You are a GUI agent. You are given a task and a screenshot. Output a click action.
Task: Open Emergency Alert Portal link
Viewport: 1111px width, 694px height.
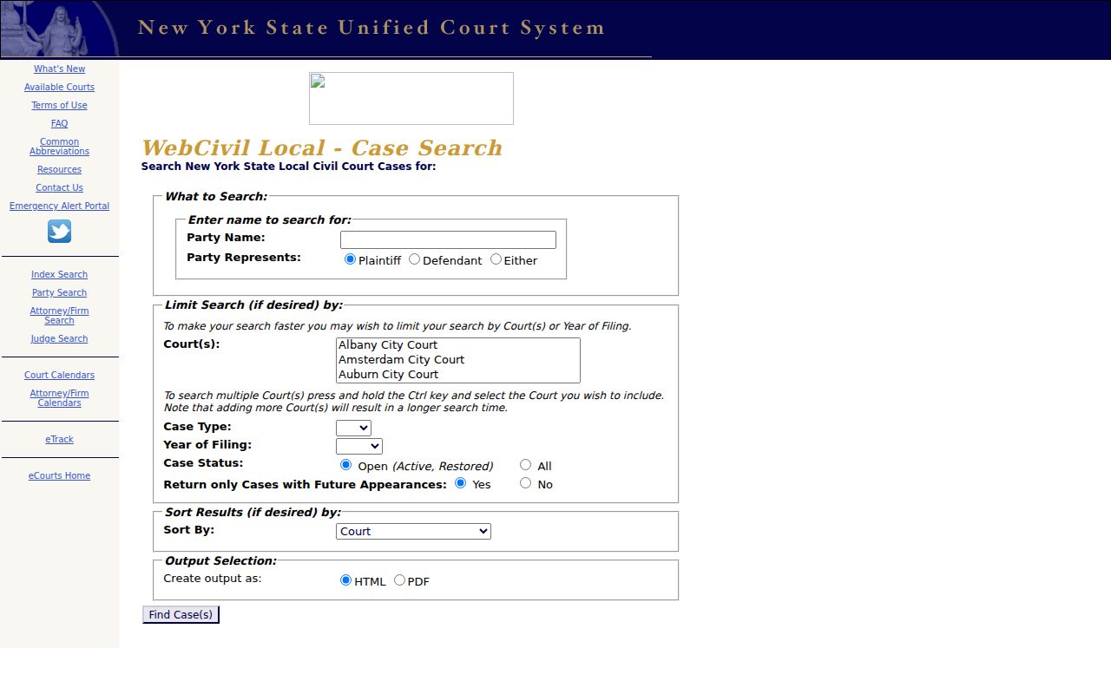coord(59,206)
